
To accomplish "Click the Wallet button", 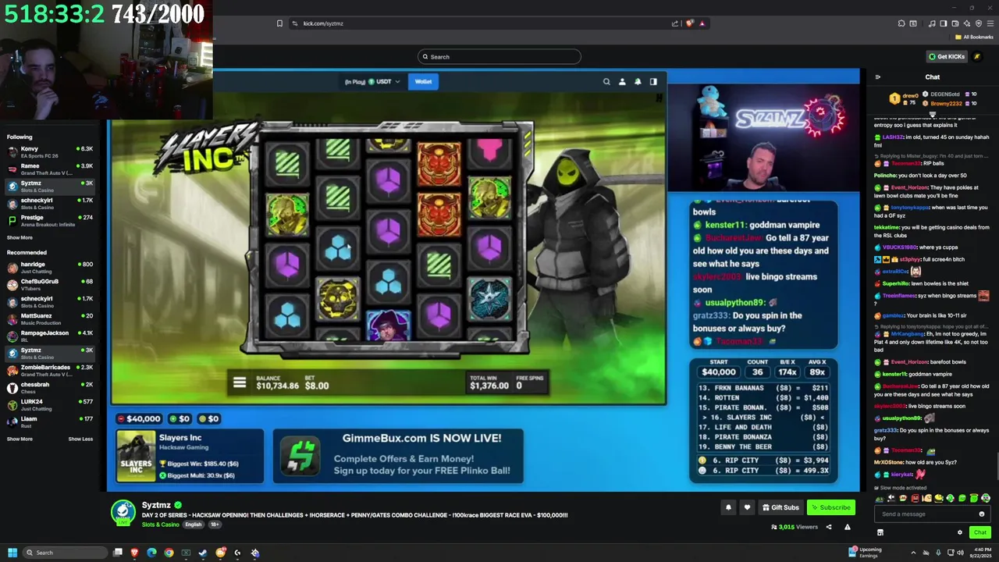I will click(423, 81).
